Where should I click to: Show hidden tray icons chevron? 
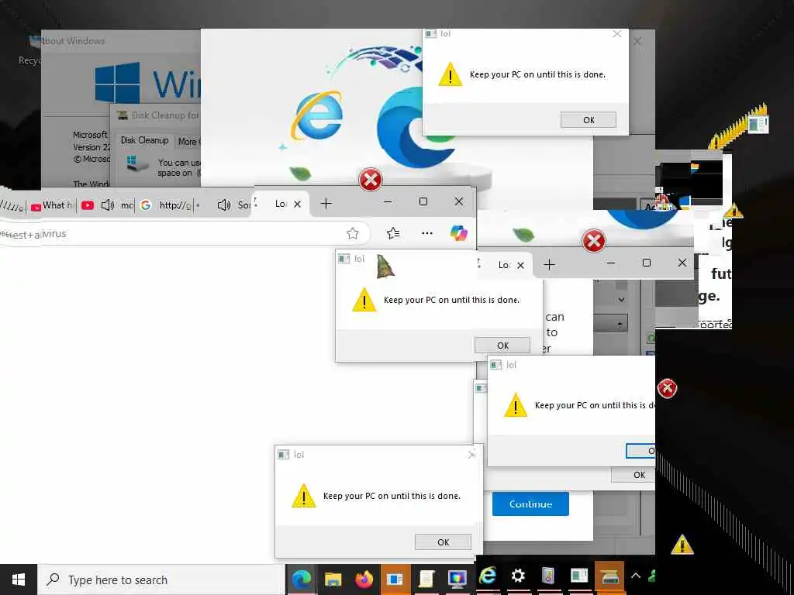point(636,576)
